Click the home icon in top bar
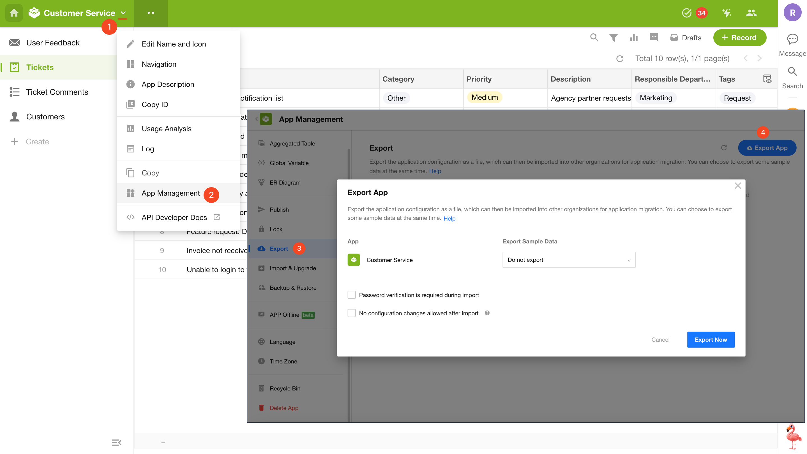This screenshot has height=454, width=807. (x=14, y=13)
